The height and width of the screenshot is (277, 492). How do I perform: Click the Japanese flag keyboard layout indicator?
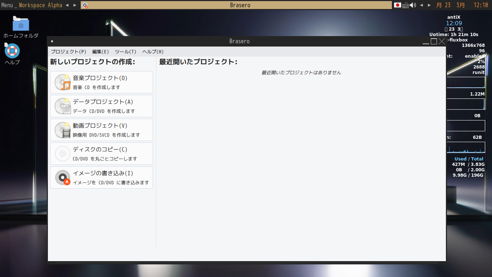click(397, 5)
